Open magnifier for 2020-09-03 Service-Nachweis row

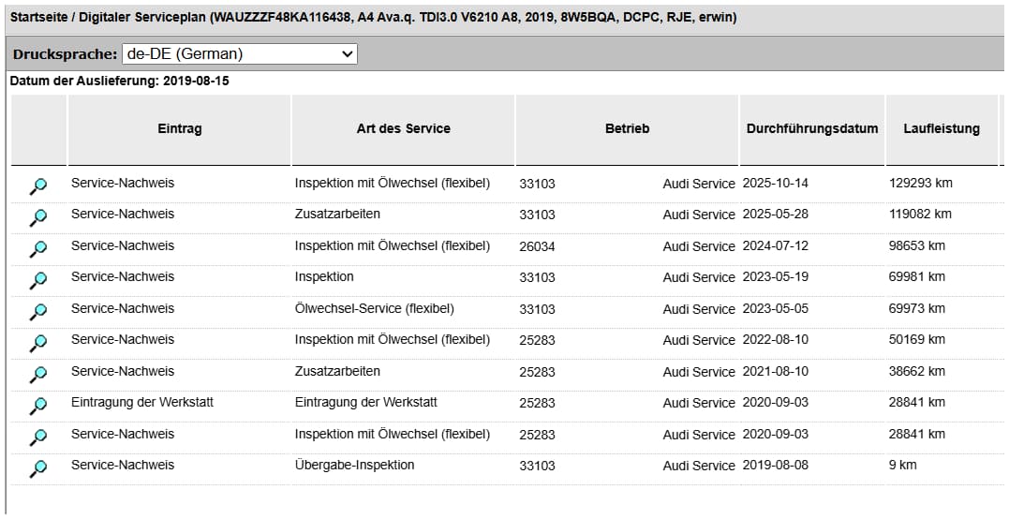[38, 437]
